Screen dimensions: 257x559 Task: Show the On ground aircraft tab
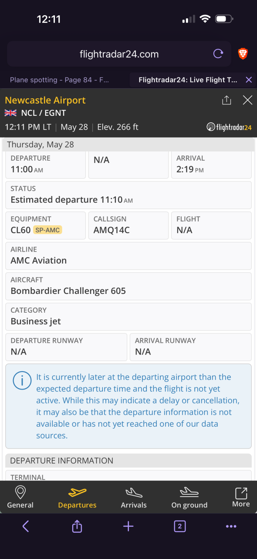pos(189,497)
